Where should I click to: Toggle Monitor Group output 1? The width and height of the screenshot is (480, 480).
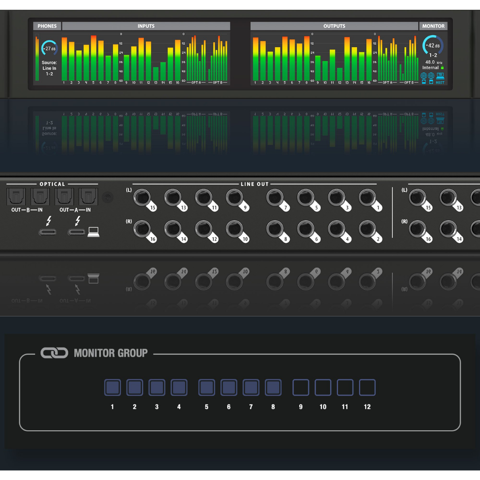[112, 387]
